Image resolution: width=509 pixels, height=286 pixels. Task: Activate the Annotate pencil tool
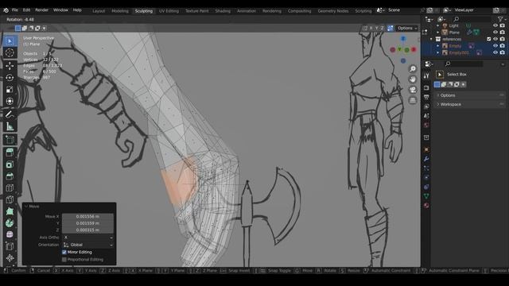[x=10, y=114]
